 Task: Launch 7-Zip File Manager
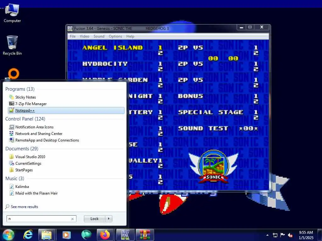tap(28, 104)
